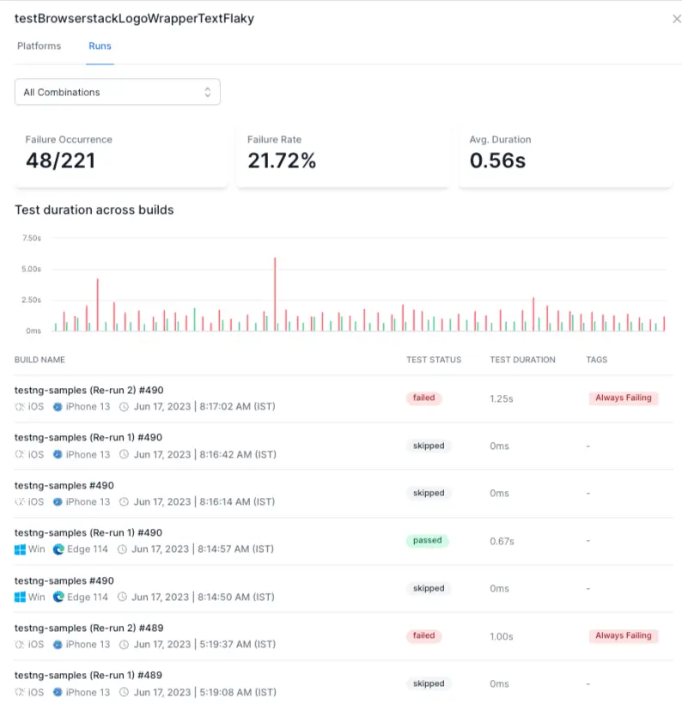The height and width of the screenshot is (704, 682).
Task: Click the Failure Rate 21.72% card
Action: pyautogui.click(x=342, y=155)
